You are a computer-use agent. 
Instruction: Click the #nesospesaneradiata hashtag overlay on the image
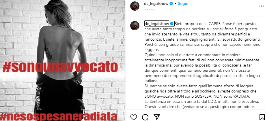point(59,116)
